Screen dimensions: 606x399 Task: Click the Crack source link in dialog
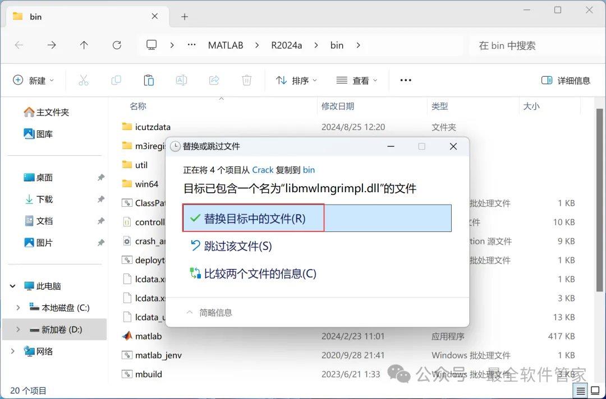pyautogui.click(x=263, y=170)
